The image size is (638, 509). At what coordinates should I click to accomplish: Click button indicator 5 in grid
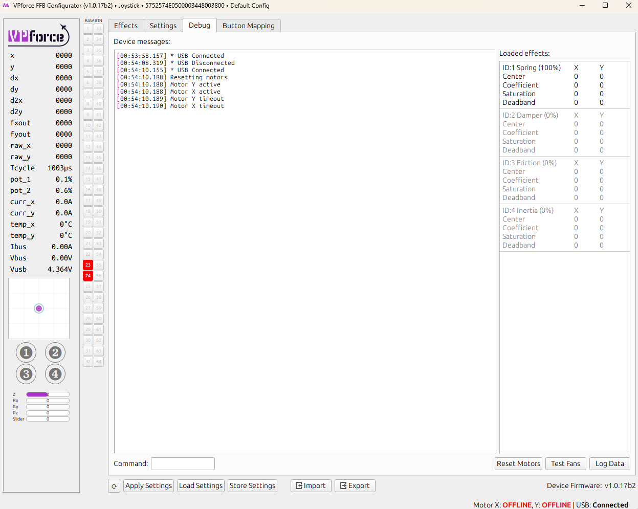(x=88, y=72)
